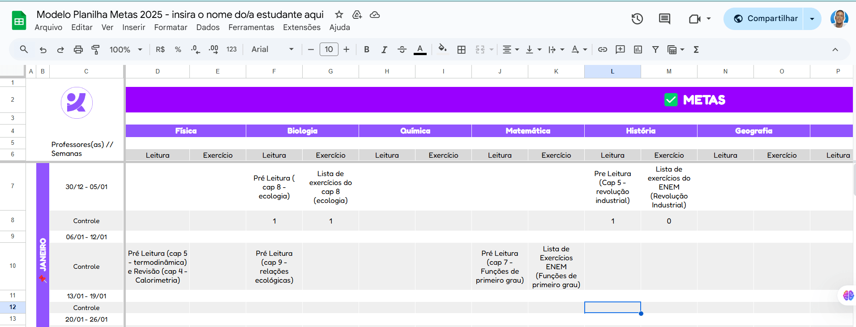Open the Arial font dropdown
Screen dimensions: 856x327
coord(273,49)
